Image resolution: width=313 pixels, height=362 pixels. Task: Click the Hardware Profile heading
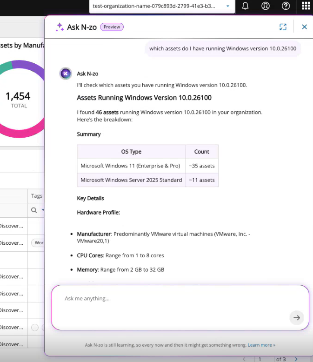tap(98, 212)
